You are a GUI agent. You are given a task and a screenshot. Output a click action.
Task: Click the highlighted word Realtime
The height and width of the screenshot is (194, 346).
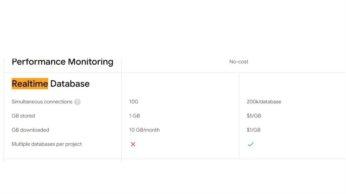pyautogui.click(x=30, y=84)
